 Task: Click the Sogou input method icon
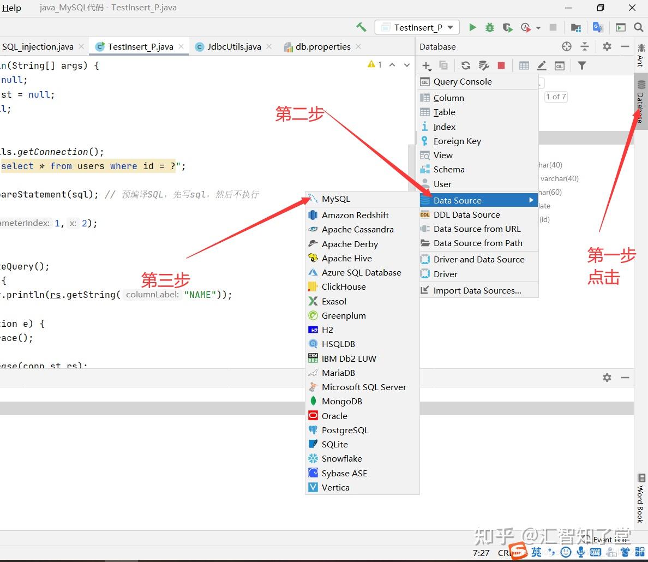coord(518,551)
